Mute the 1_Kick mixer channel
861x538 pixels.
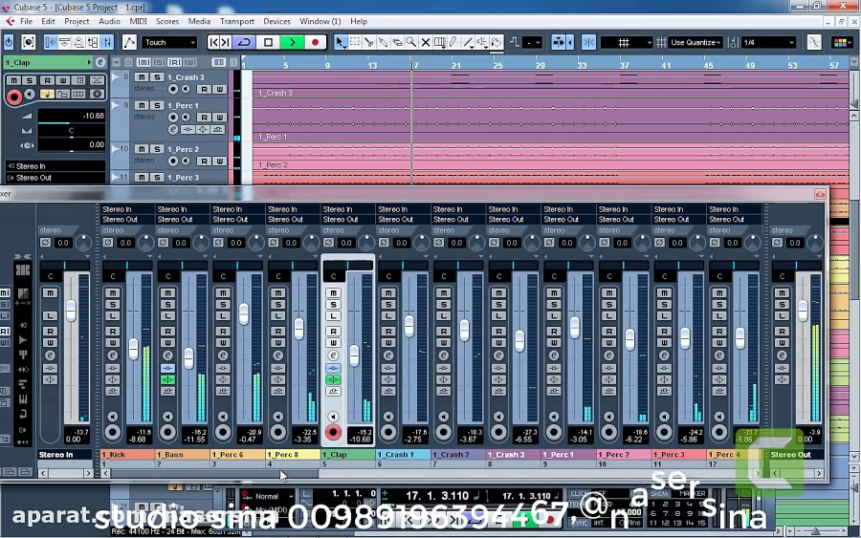[x=113, y=292]
